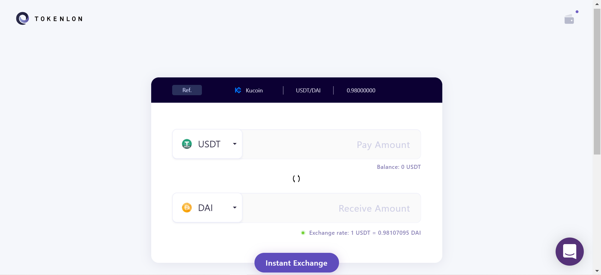Viewport: 601px width, 275px height.
Task: Select the Ref. tab
Action: tap(187, 90)
